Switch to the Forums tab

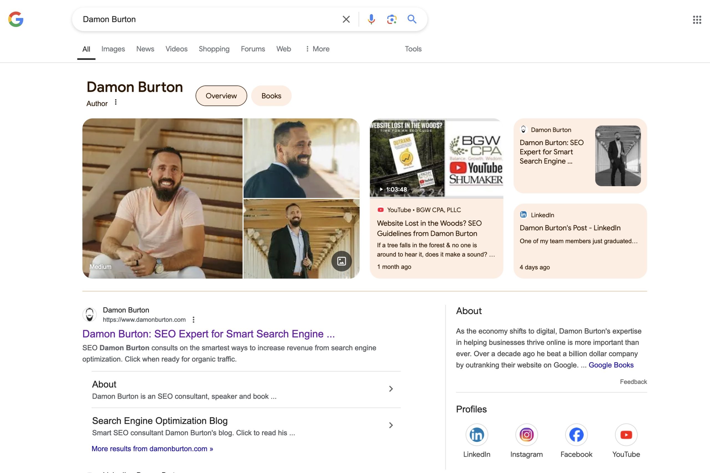click(x=253, y=49)
